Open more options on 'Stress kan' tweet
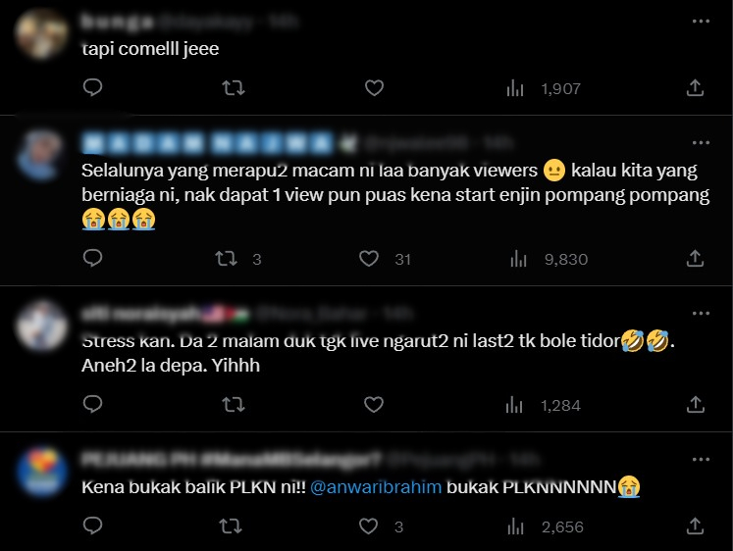The width and height of the screenshot is (733, 551). click(701, 313)
